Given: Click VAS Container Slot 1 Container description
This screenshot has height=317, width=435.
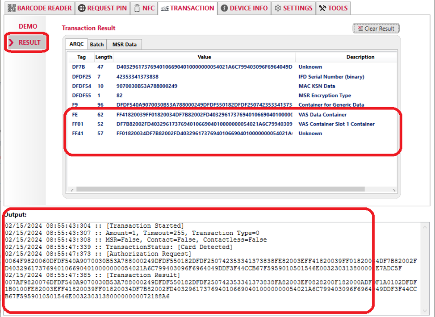Looking at the screenshot, I should point(336,124).
